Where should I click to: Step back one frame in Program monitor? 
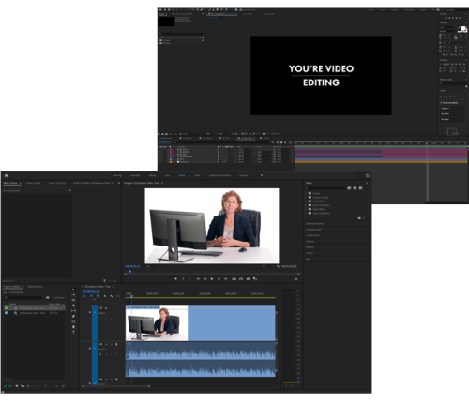tap(205, 278)
